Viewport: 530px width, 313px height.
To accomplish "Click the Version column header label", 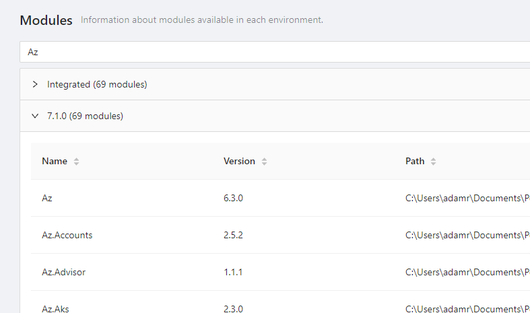I will pos(239,162).
